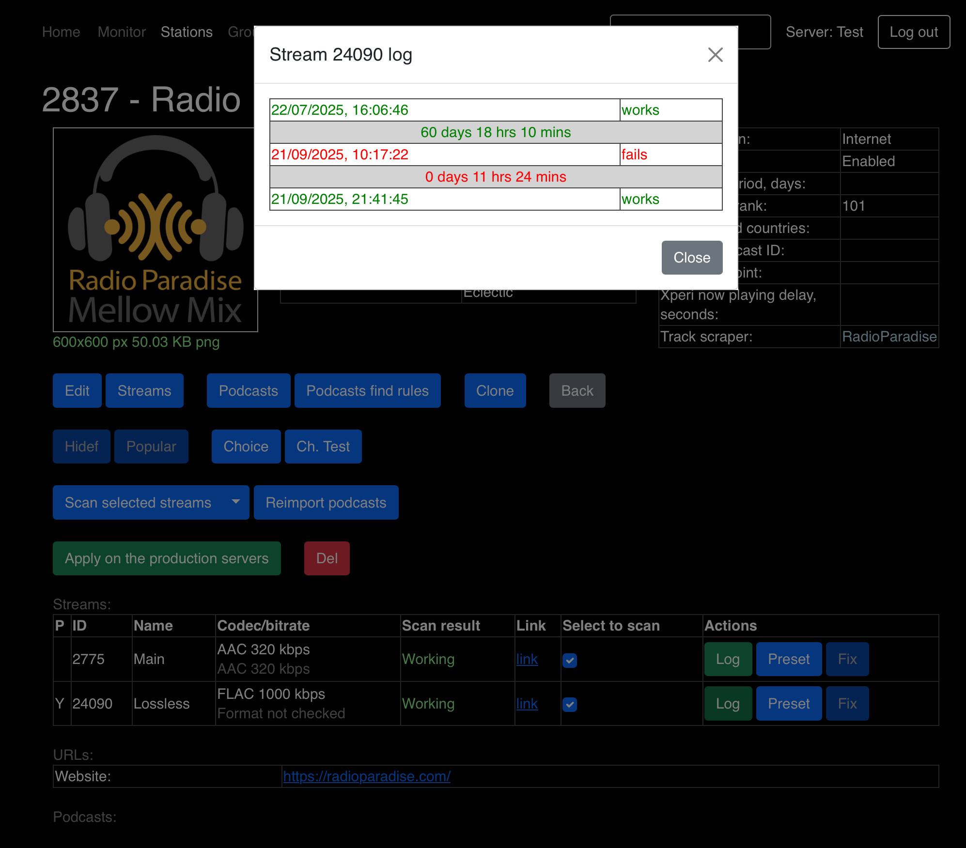
Task: Open the Home navigation link
Action: tap(61, 32)
